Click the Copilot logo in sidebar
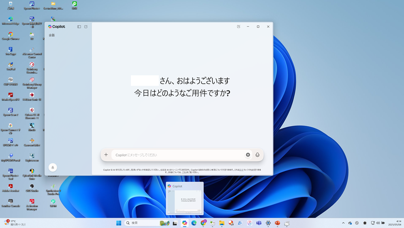404x228 pixels. click(x=56, y=27)
